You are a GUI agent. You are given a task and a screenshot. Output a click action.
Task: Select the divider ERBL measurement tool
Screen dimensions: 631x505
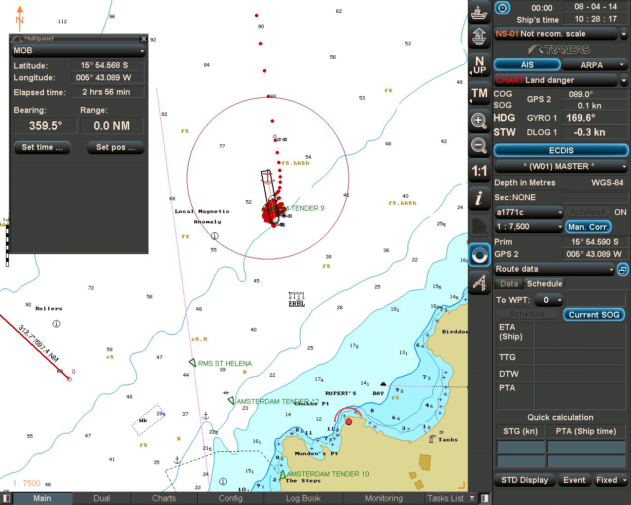pos(479,282)
